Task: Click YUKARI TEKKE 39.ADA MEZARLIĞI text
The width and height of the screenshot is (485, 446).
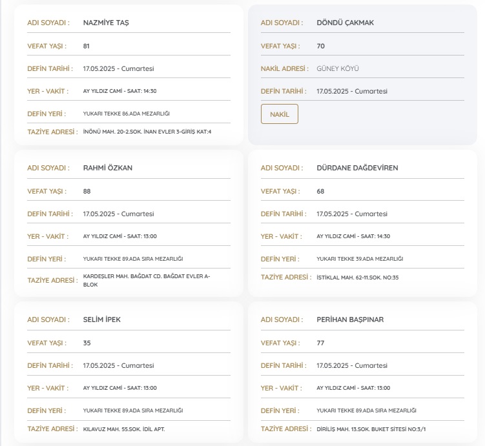Action: coord(360,259)
